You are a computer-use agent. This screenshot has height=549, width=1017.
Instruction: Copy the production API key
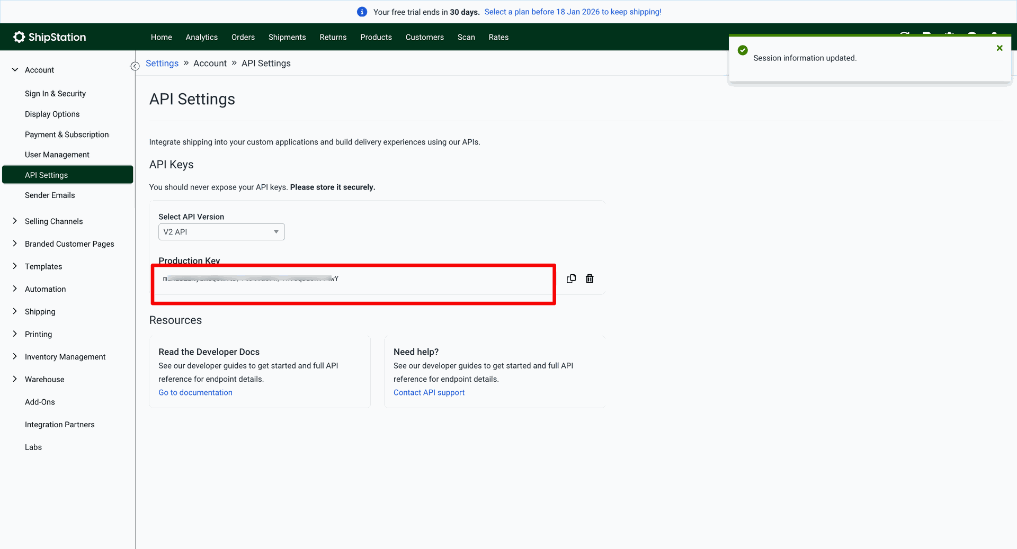(571, 278)
